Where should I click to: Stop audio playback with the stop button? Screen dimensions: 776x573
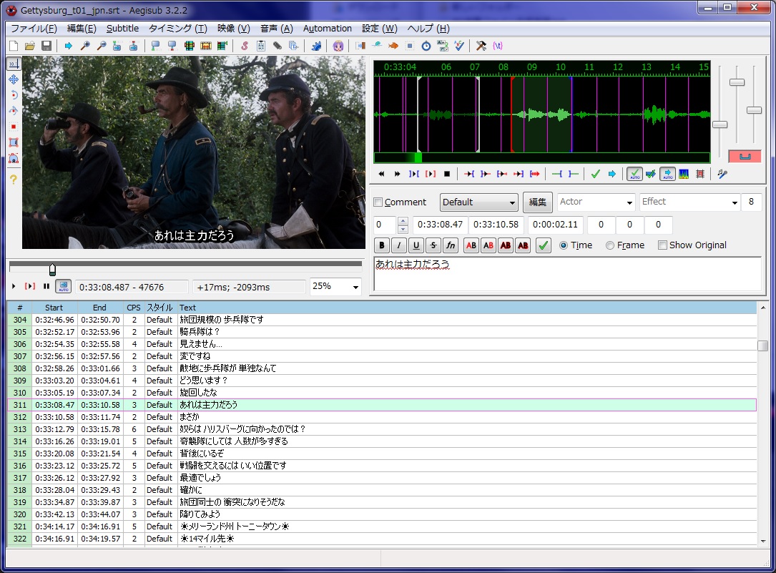point(447,174)
